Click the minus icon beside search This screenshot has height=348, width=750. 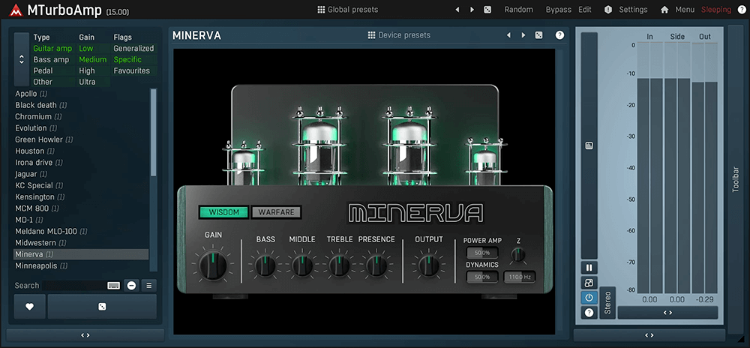131,286
